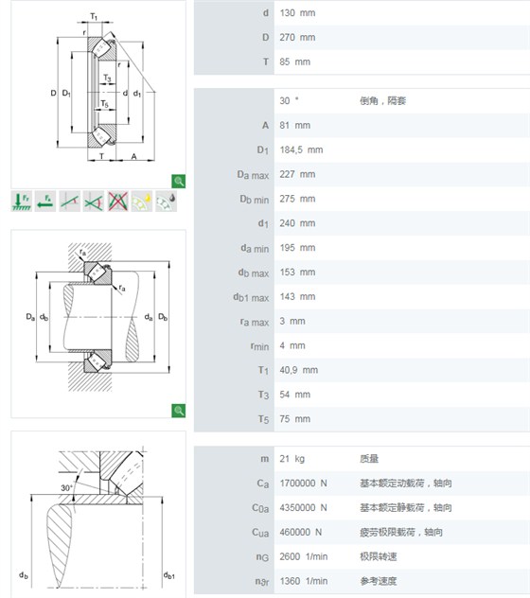530x598 pixels.
Task: Select the Cua value 460000 N
Action: click(301, 532)
